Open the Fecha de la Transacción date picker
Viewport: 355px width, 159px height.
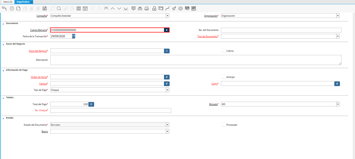74,36
